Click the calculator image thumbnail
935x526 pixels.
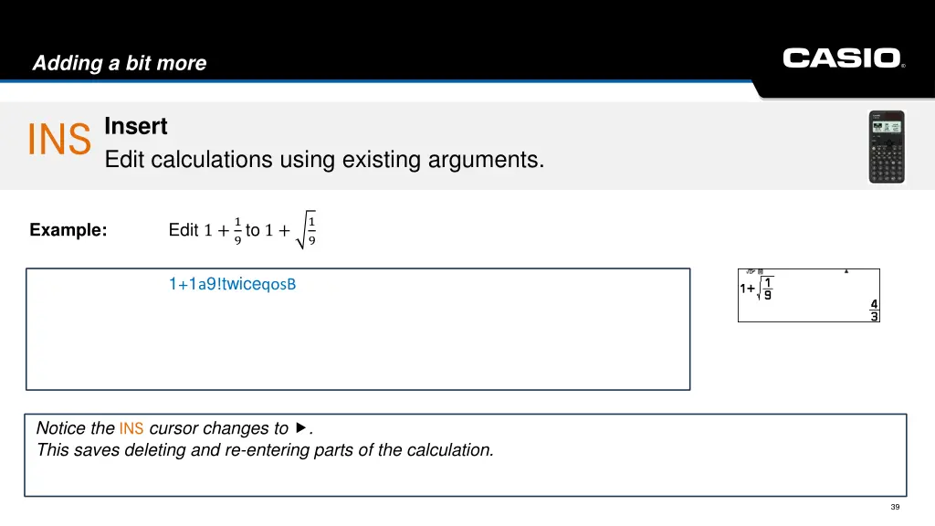pos(887,147)
